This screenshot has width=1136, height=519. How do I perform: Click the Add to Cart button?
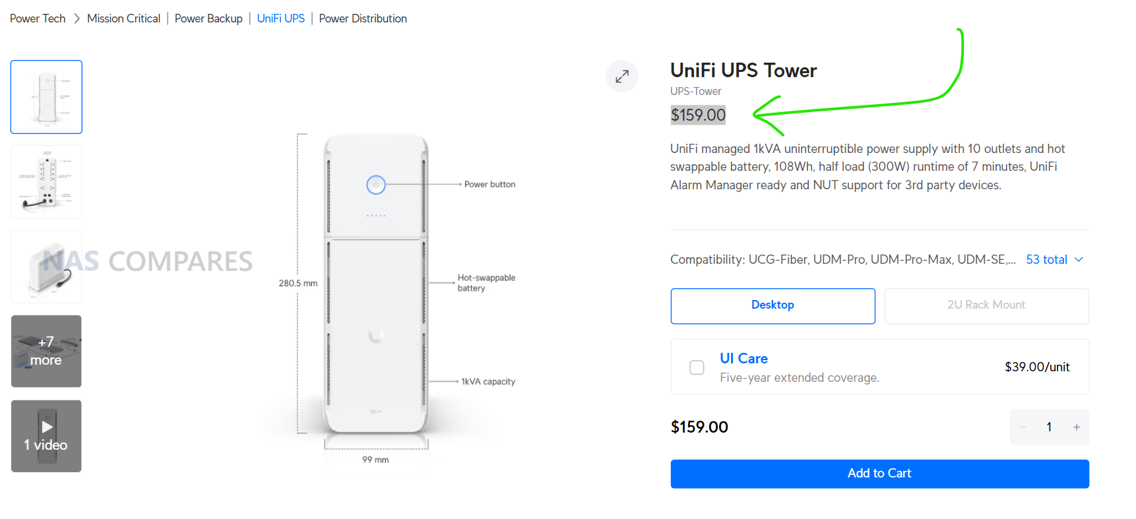[879, 473]
